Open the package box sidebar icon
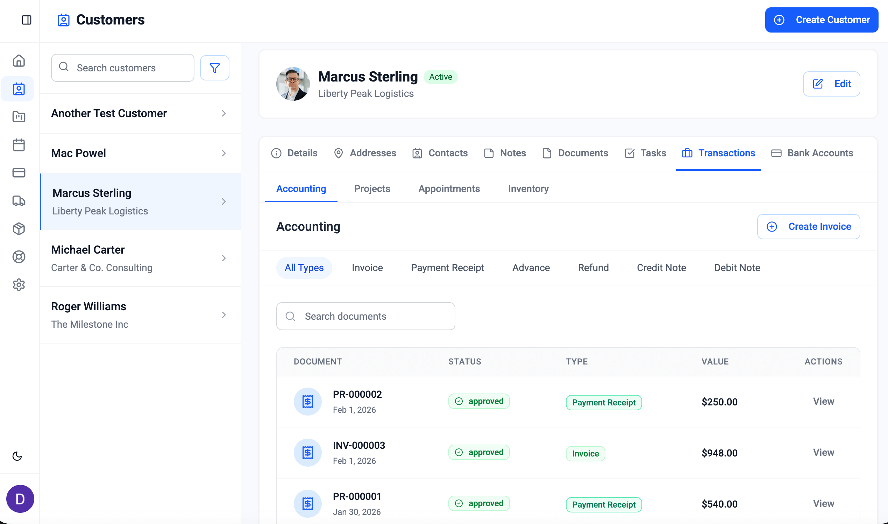Viewport: 888px width, 524px height. click(19, 229)
